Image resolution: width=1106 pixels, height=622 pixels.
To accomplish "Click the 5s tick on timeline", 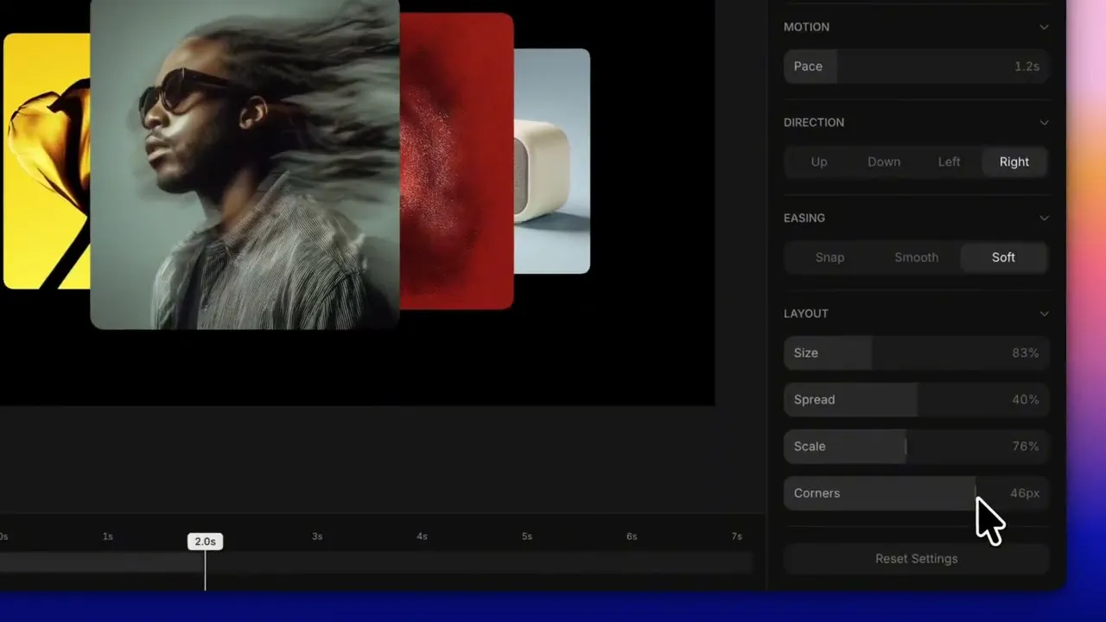I will pyautogui.click(x=526, y=536).
